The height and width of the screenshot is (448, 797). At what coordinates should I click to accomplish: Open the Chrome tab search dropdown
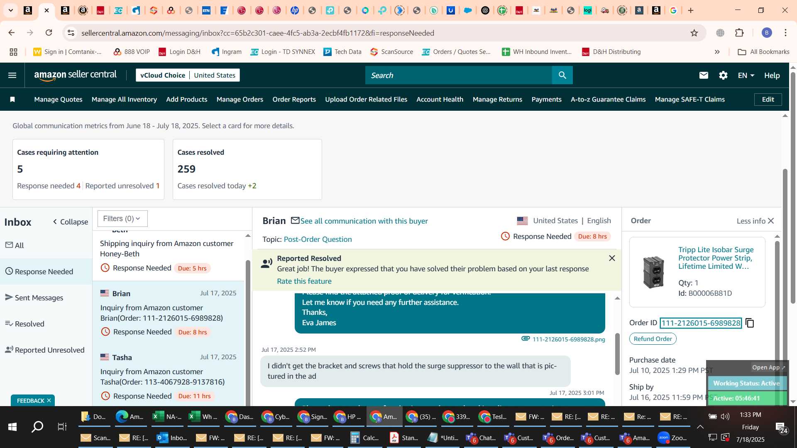click(x=11, y=10)
